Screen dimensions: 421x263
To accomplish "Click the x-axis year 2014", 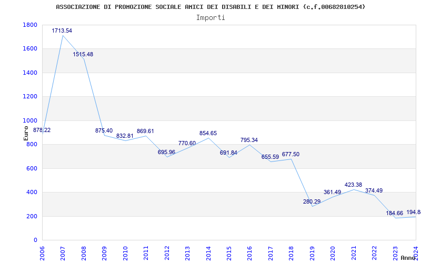I will (x=208, y=254).
